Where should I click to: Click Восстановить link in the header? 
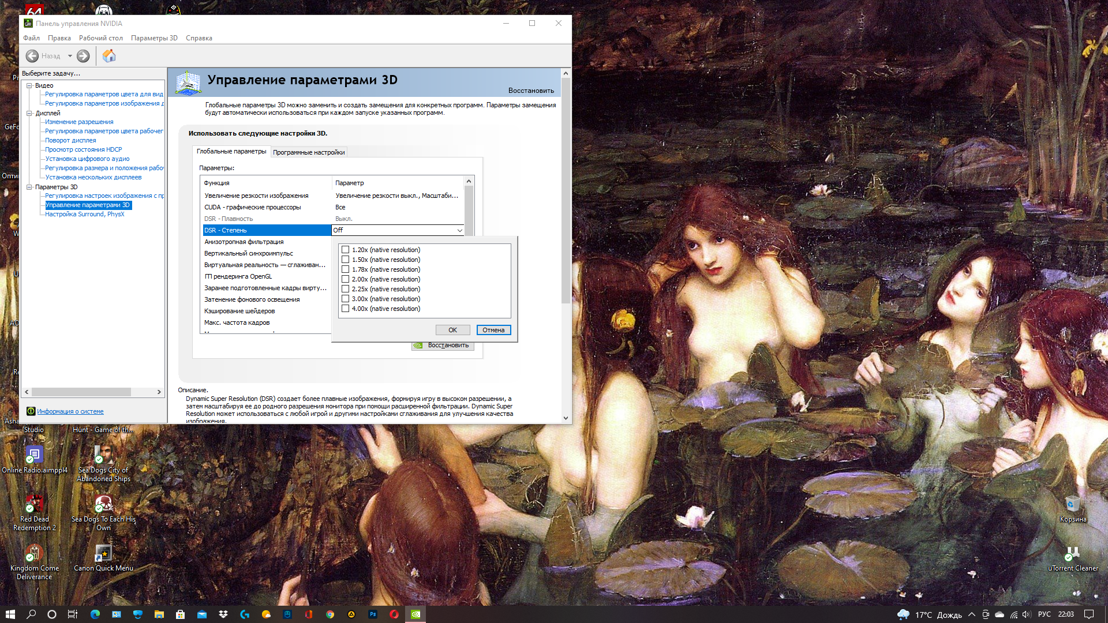(531, 91)
